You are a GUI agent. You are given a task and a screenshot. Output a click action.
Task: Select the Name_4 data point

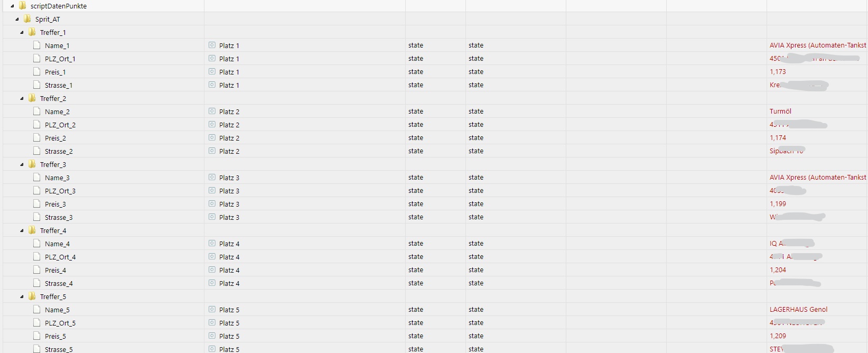coord(57,244)
